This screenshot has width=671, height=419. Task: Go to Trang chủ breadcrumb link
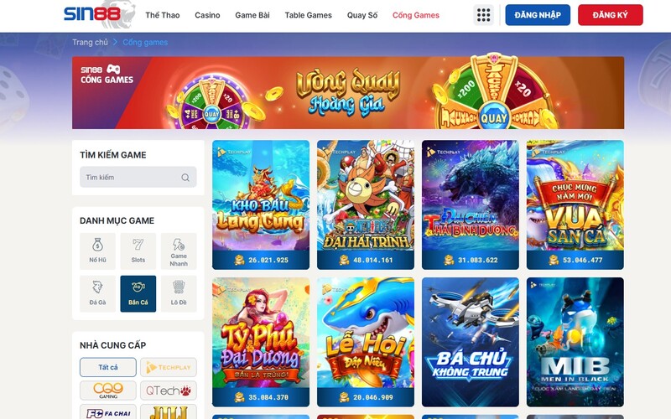coord(90,43)
